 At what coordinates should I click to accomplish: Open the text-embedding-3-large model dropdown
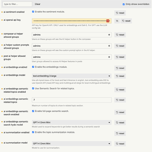[72, 76]
